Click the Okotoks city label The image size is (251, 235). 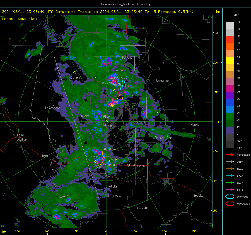click(112, 186)
